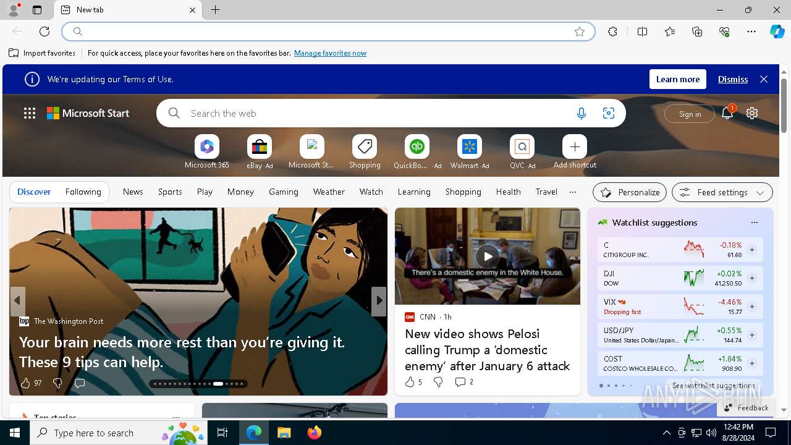
Task: Open Edge Settings and more menu
Action: 751,32
